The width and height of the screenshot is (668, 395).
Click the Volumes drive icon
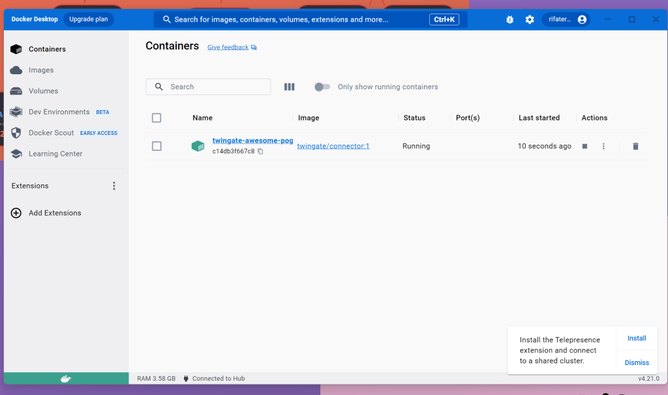pos(16,91)
